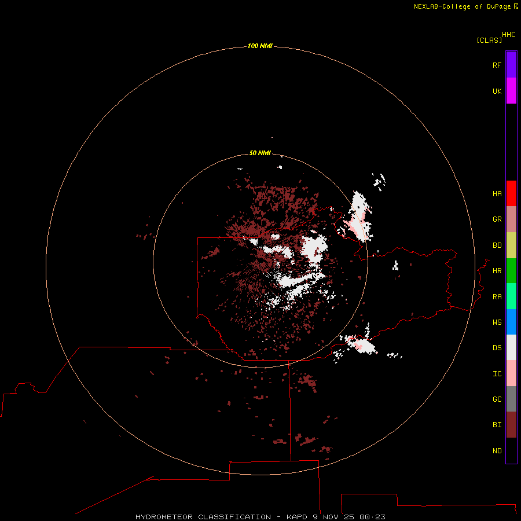Screen dimensions: 521x521
Task: Click the 50 NMI range ring label
Action: pyautogui.click(x=260, y=153)
